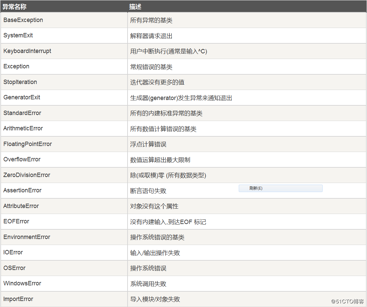The width and height of the screenshot is (367, 307).
Task: Click the ArithmeticError name
Action: [23, 129]
